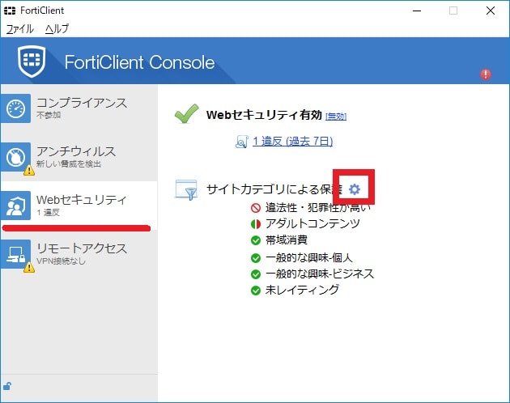Click the Webセキュリティ sidebar icon
The width and height of the screenshot is (510, 403).
coord(15,206)
